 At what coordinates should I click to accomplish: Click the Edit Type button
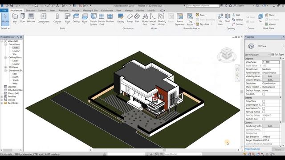coord(277,54)
